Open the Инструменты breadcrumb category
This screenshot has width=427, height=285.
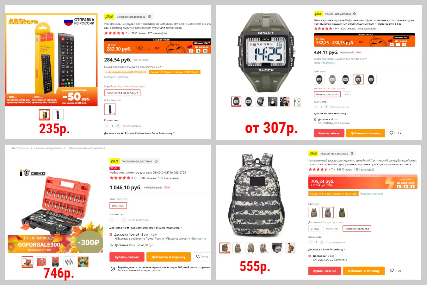point(20,148)
